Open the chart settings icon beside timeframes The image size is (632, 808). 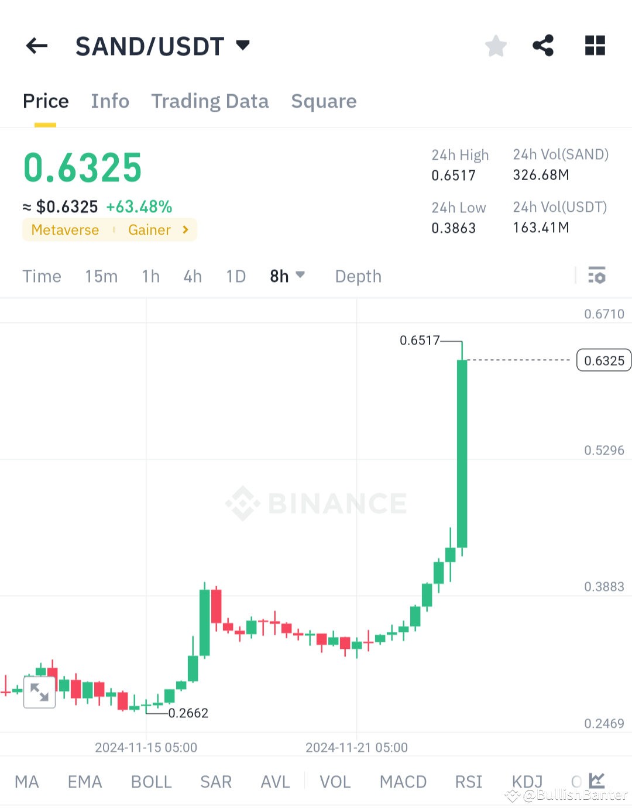(x=597, y=276)
